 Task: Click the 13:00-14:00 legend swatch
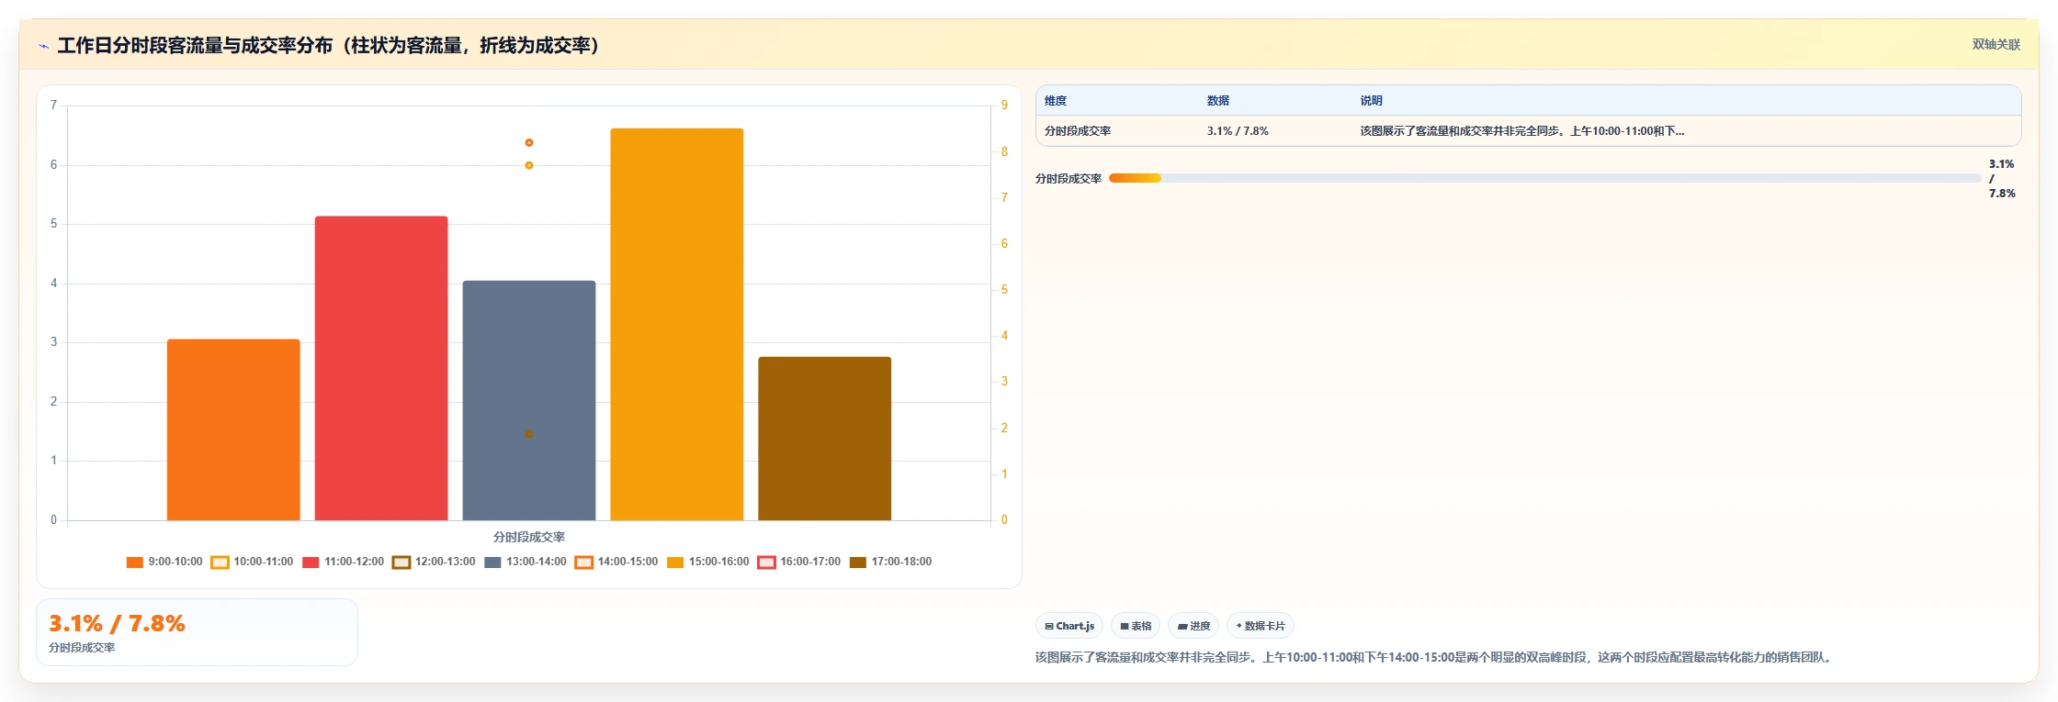(x=492, y=563)
